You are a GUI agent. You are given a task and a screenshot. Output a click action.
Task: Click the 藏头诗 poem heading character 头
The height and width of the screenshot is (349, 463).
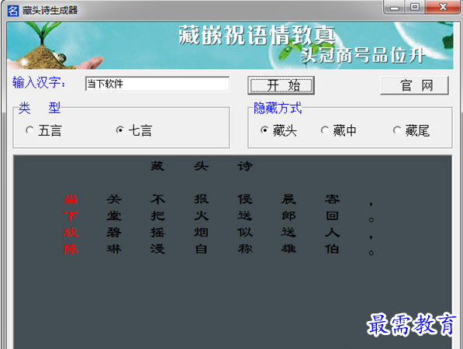[201, 166]
